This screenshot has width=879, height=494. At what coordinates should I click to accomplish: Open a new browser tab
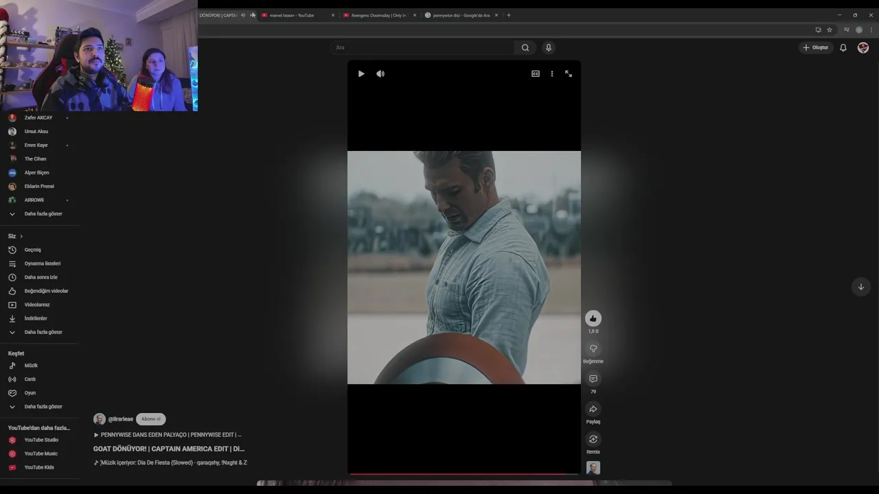[509, 15]
